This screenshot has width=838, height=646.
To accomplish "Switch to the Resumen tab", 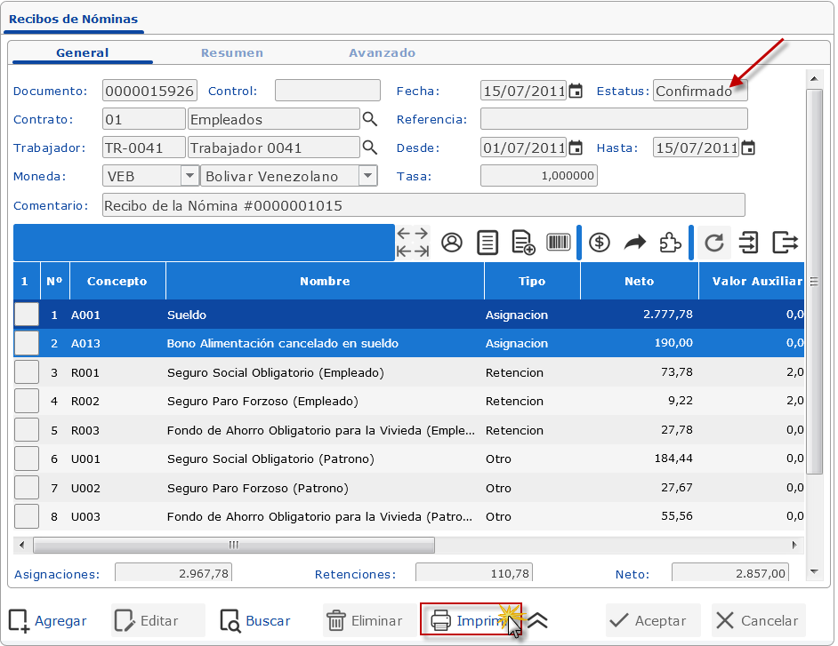I will pyautogui.click(x=231, y=52).
